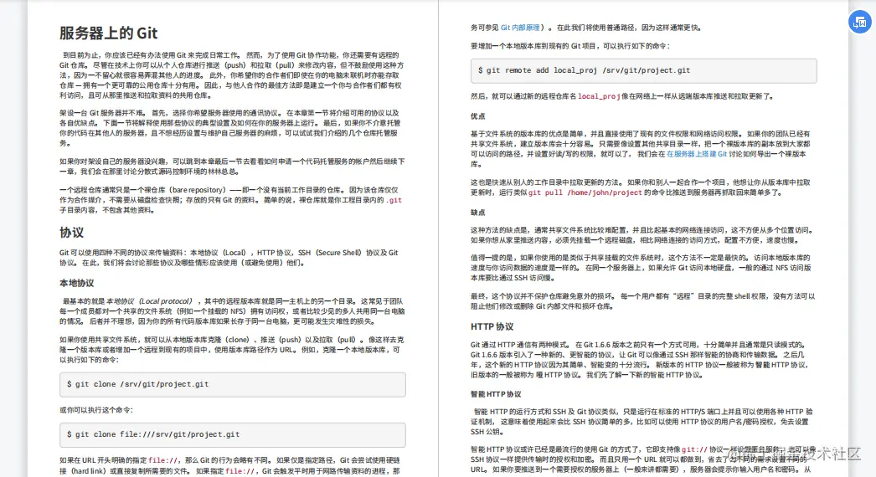876x477 pixels.
Task: Click the "HTTP 协议" section heading
Action: click(x=492, y=326)
